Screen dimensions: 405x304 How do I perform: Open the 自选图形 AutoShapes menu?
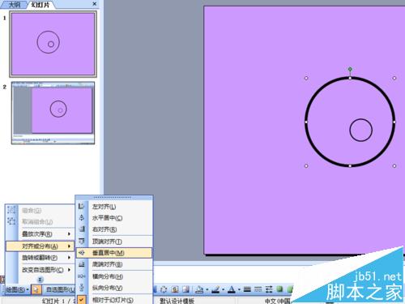[x=60, y=289]
